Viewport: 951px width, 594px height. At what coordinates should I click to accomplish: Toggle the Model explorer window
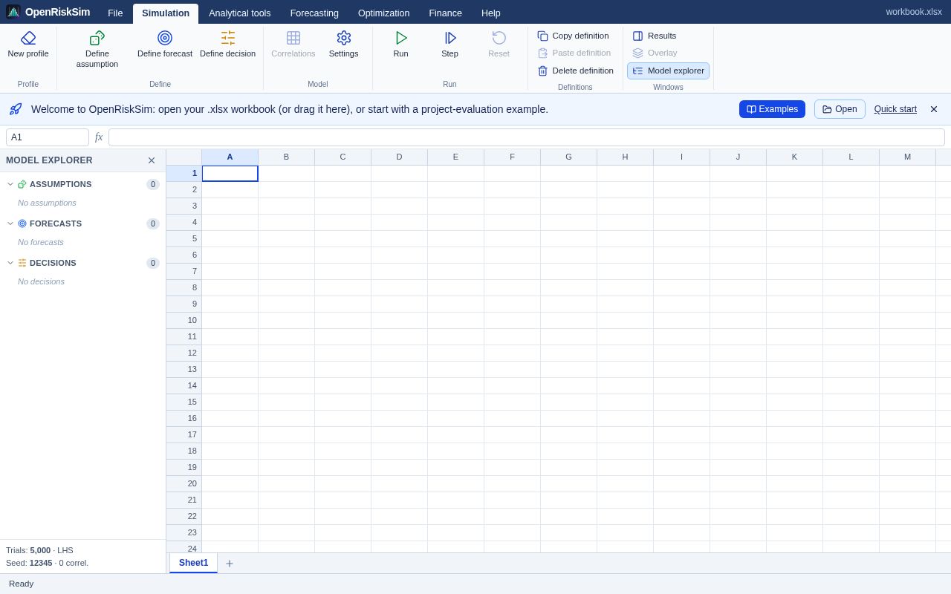(668, 71)
